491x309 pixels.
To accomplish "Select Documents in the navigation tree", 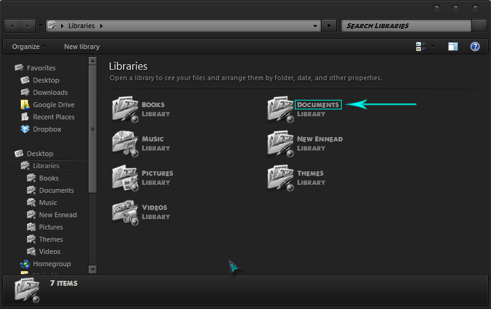I will click(x=56, y=190).
